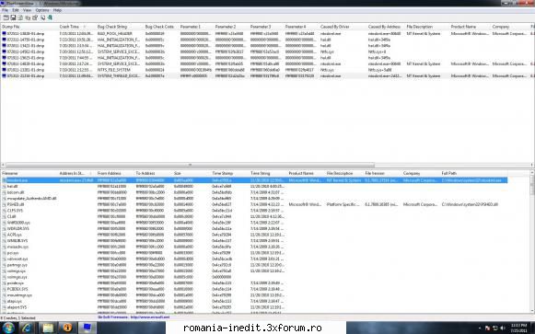
Task: Click the file icon next to hal.dll
Action: click(x=4, y=187)
